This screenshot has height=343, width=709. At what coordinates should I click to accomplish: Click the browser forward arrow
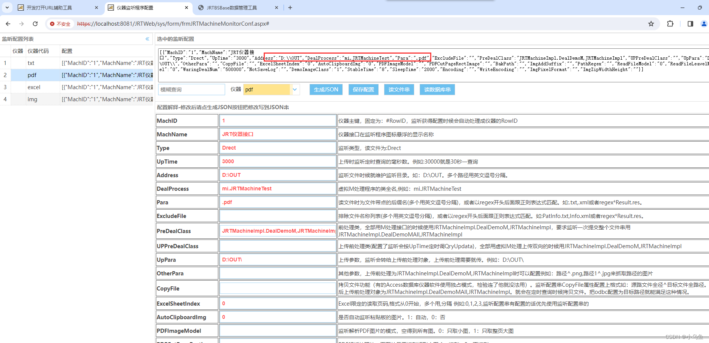(22, 24)
